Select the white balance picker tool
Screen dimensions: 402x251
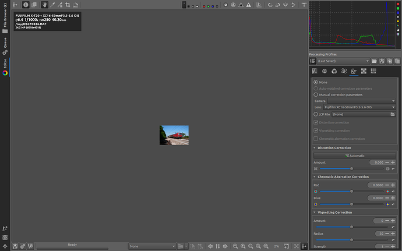52,5
